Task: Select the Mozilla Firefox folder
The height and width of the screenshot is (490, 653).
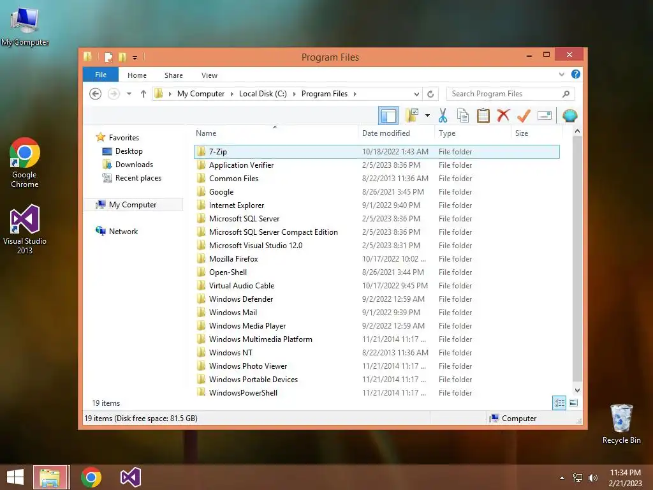Action: pos(376,259)
